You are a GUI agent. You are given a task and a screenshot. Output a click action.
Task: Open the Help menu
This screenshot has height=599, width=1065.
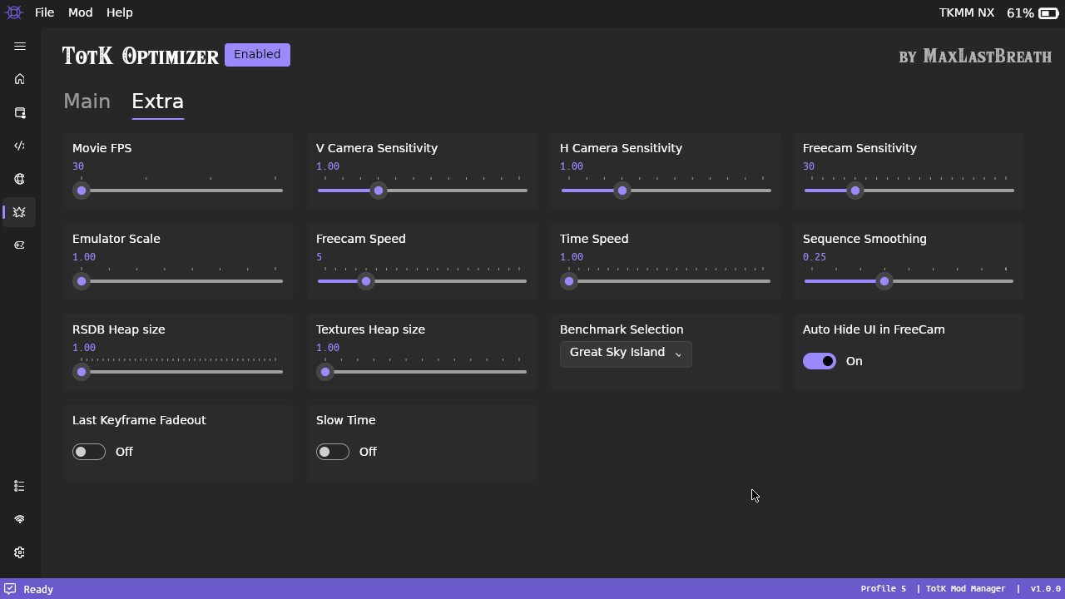119,12
